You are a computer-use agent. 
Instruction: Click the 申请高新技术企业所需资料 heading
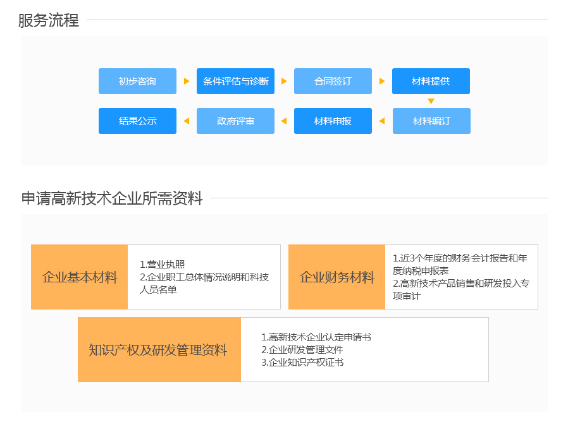(112, 198)
